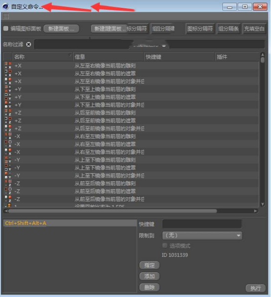Click the horizontal scrollbar right arrow
Image resolution: width=271 pixels, height=297 pixels.
pos(255,211)
